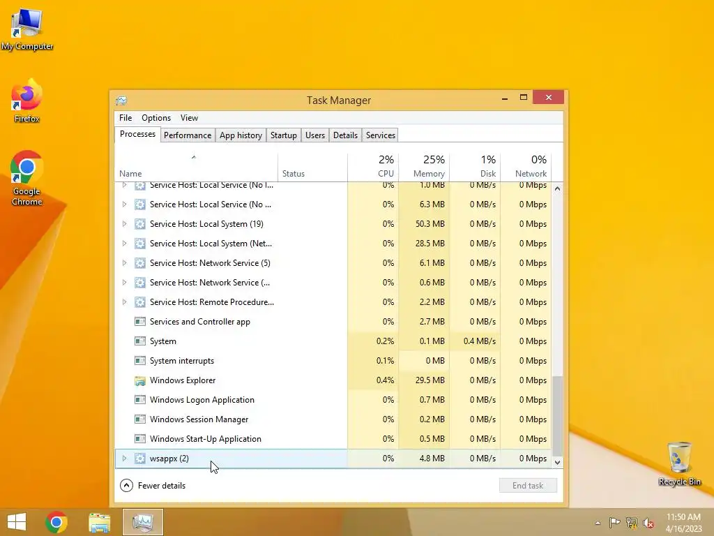
Task: Click the Task Manager taskbar button
Action: click(142, 522)
